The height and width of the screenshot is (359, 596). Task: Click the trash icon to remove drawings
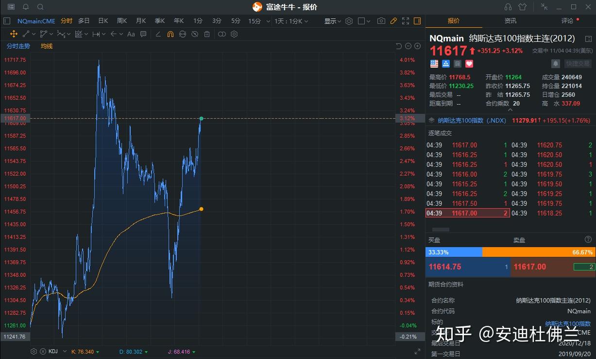pyautogui.click(x=206, y=34)
